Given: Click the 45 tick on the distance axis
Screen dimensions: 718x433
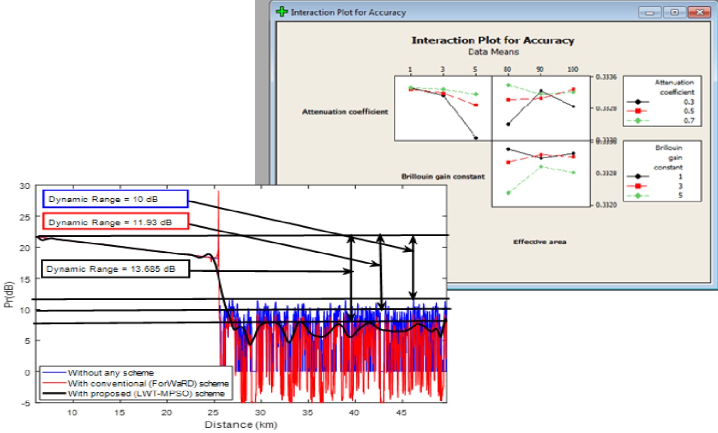Looking at the screenshot, I should pyautogui.click(x=401, y=412).
